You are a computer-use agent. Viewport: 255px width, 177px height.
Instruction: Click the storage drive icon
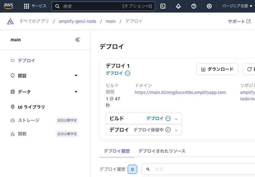[x=13, y=120]
